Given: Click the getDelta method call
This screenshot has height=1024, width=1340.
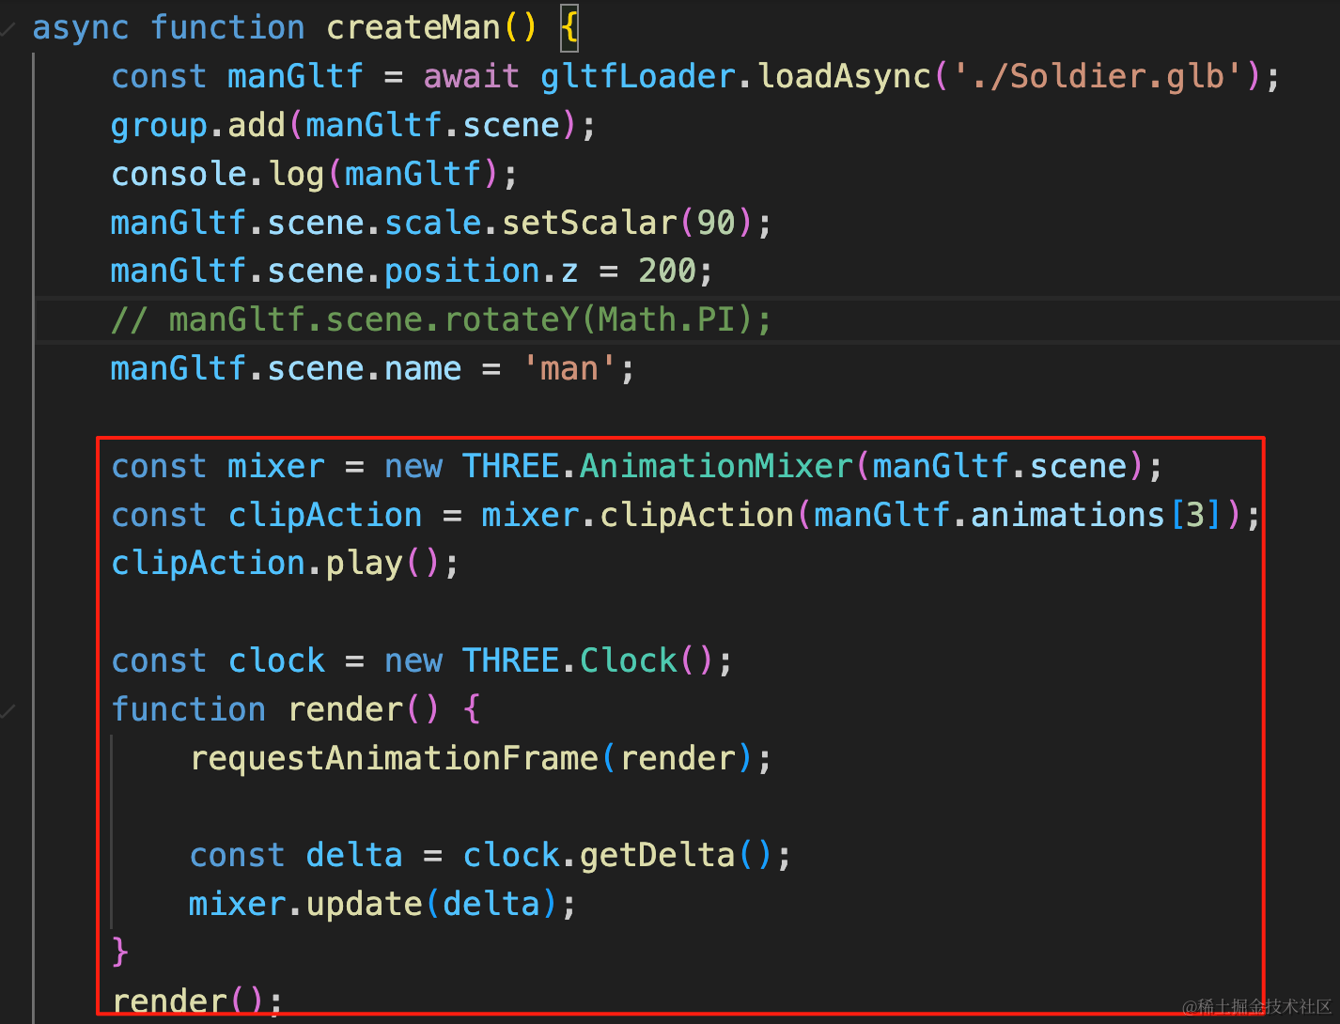Looking at the screenshot, I should [658, 855].
